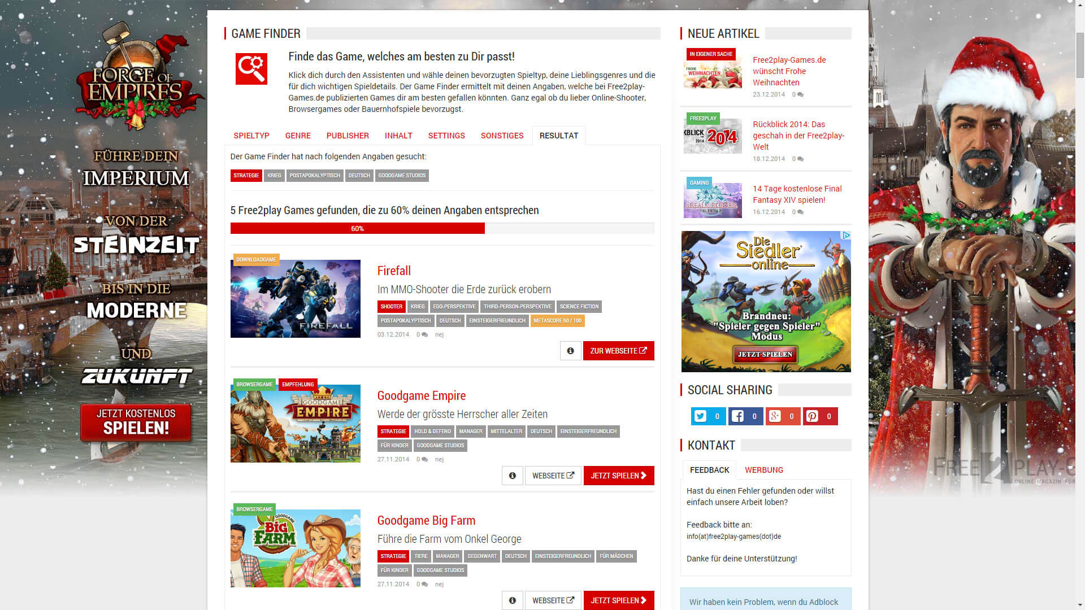This screenshot has width=1085, height=610.
Task: Click comment icon under Rückblick 2014 article
Action: tap(800, 159)
